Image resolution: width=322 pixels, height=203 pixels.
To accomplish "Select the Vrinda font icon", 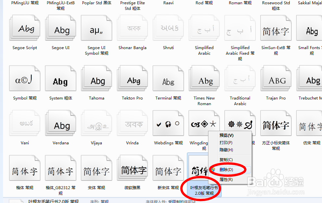I will [x=132, y=123].
